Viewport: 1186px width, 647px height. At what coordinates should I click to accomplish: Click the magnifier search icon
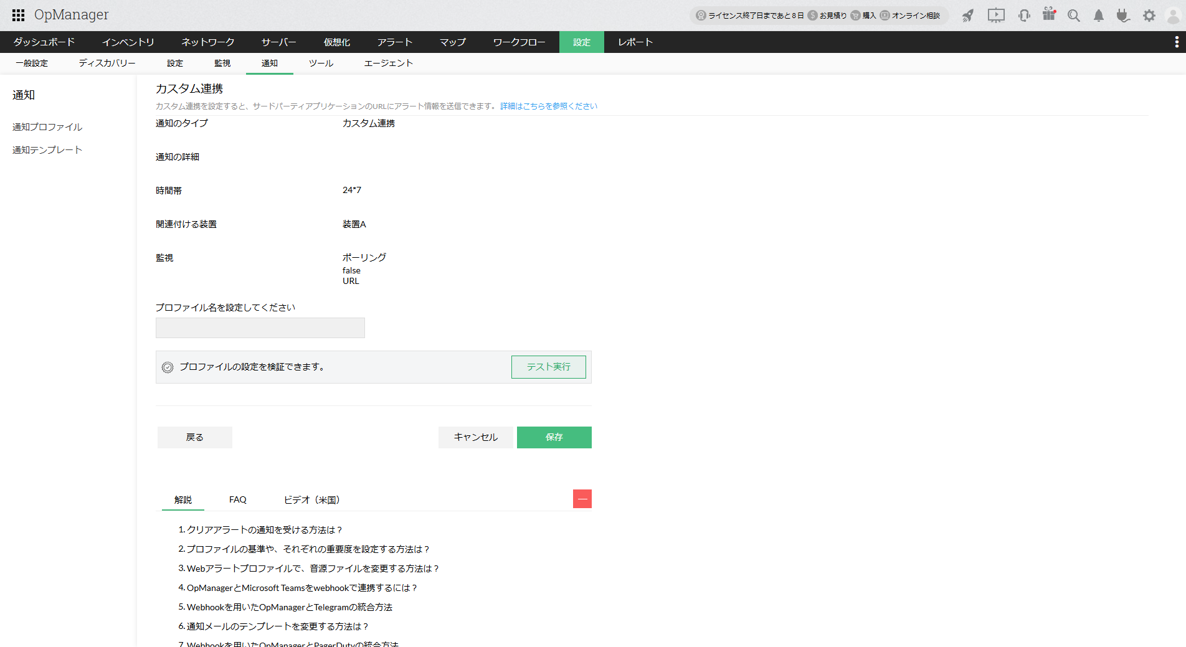point(1074,16)
